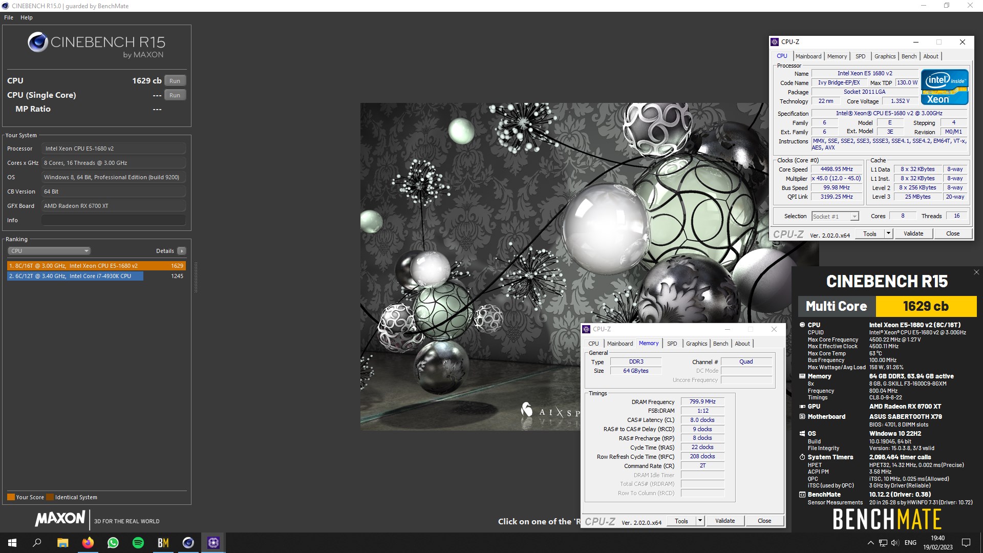
Task: Open SPD tab in Memory window
Action: coord(672,344)
